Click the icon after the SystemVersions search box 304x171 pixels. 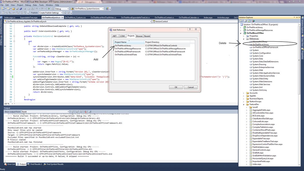click(107, 9)
